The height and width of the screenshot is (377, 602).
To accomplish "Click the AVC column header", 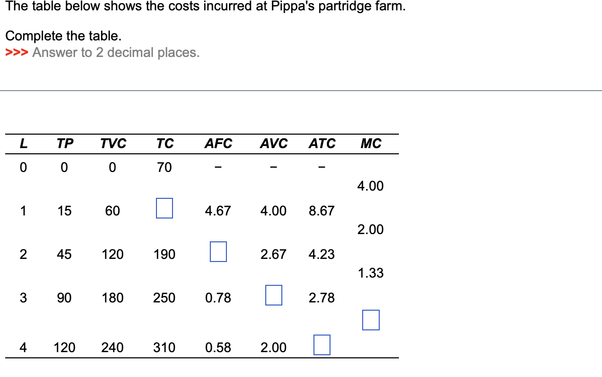I will point(274,143).
